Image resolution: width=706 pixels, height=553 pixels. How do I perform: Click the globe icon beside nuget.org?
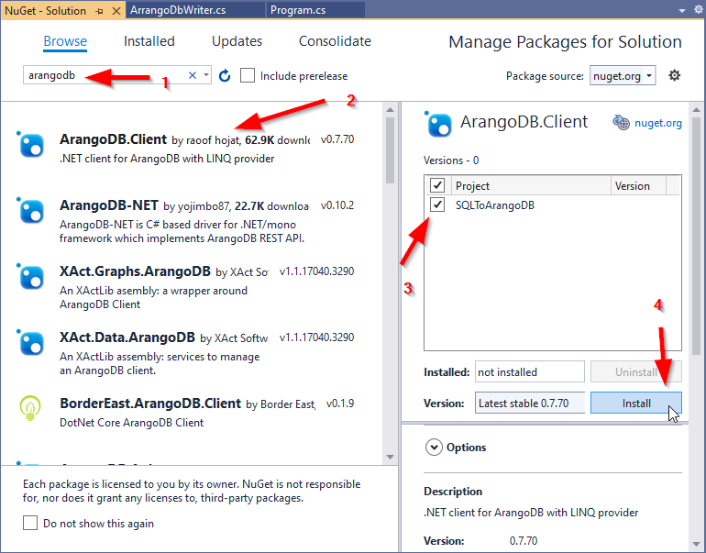point(621,123)
